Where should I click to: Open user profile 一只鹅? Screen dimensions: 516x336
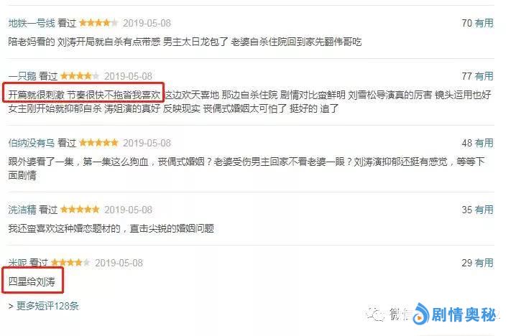(22, 76)
